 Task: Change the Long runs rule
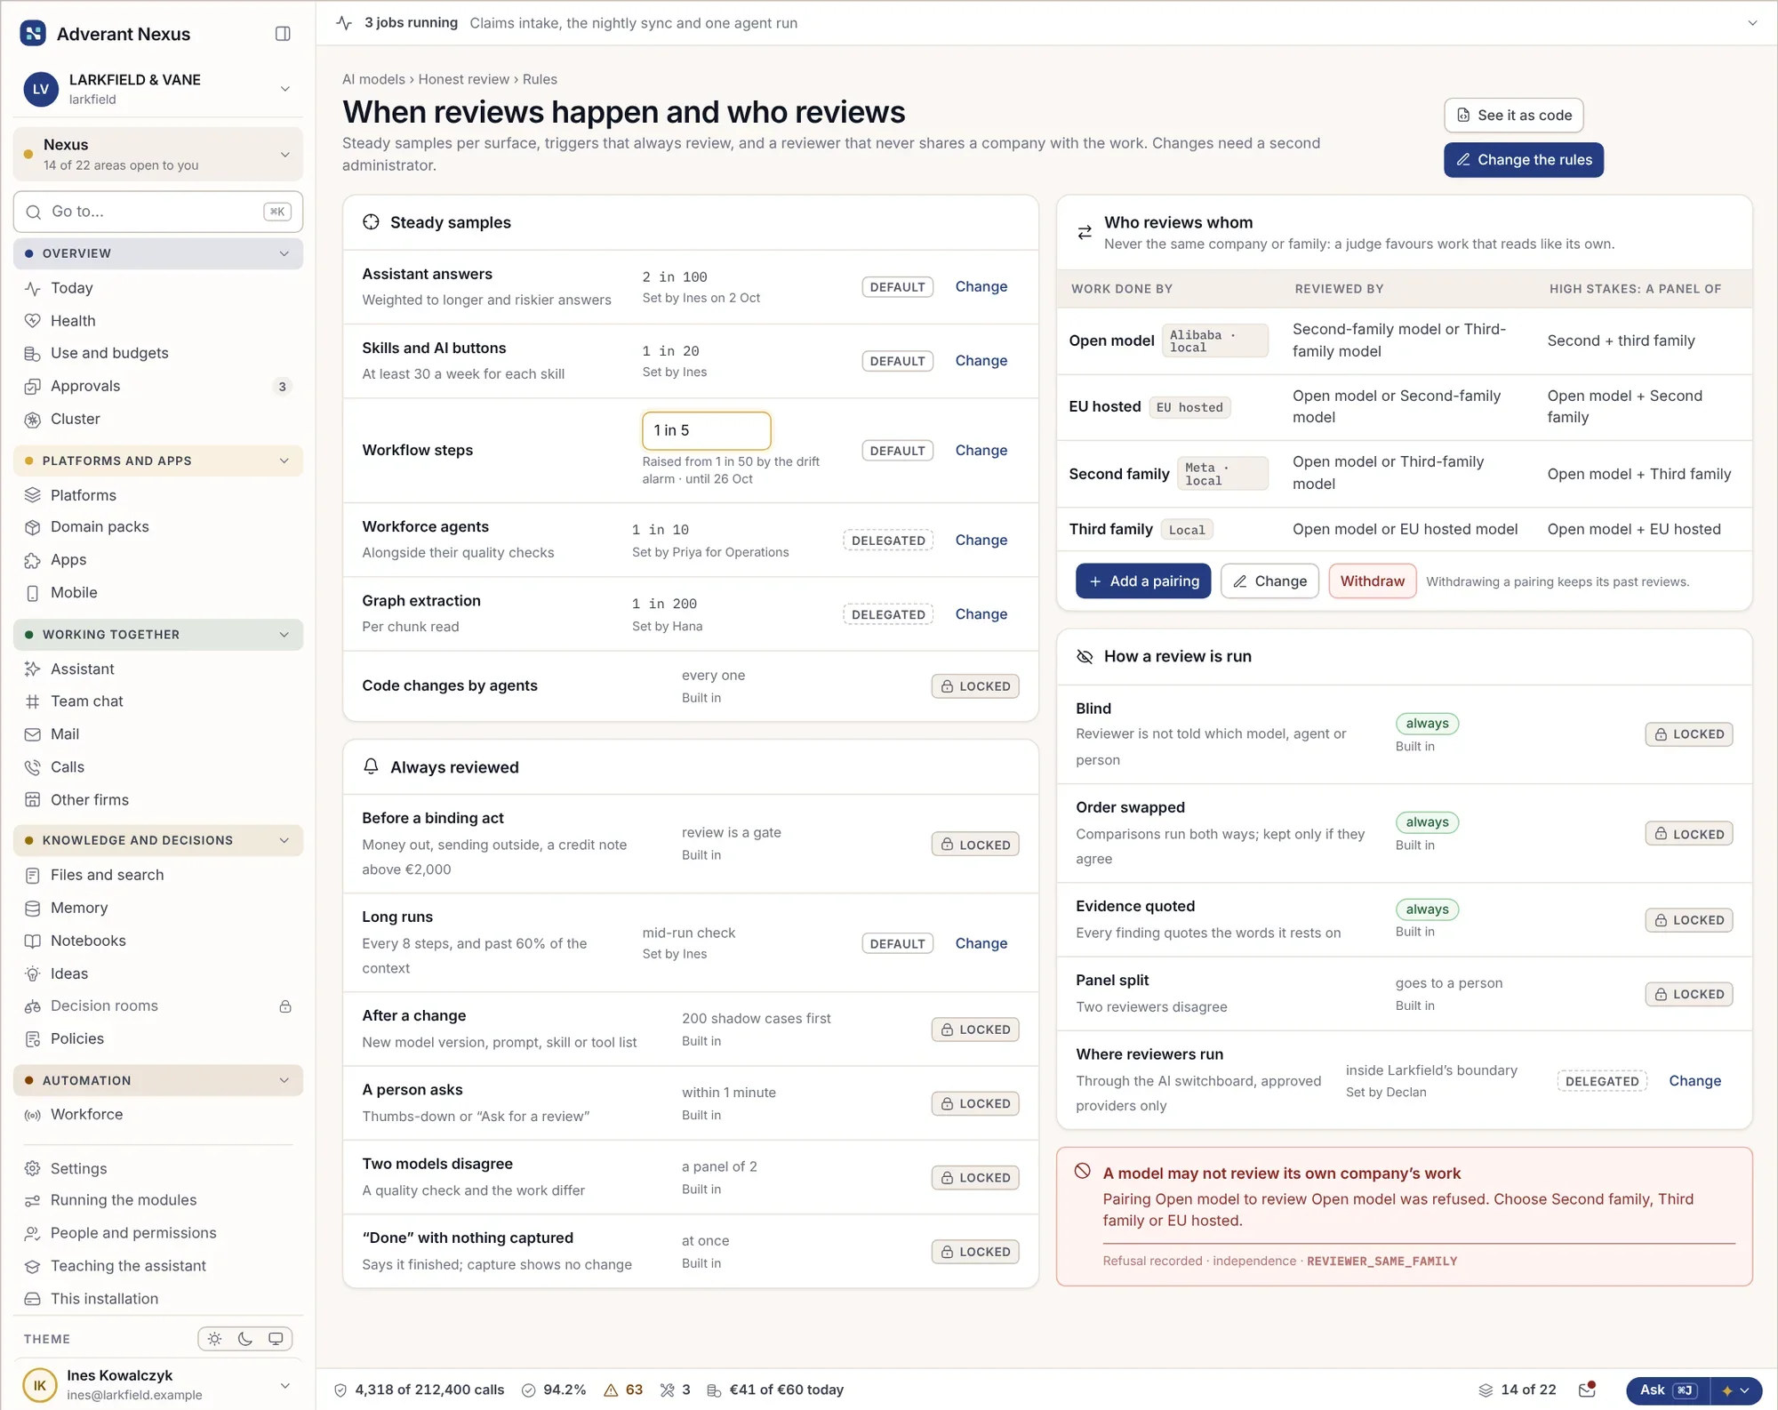click(981, 943)
